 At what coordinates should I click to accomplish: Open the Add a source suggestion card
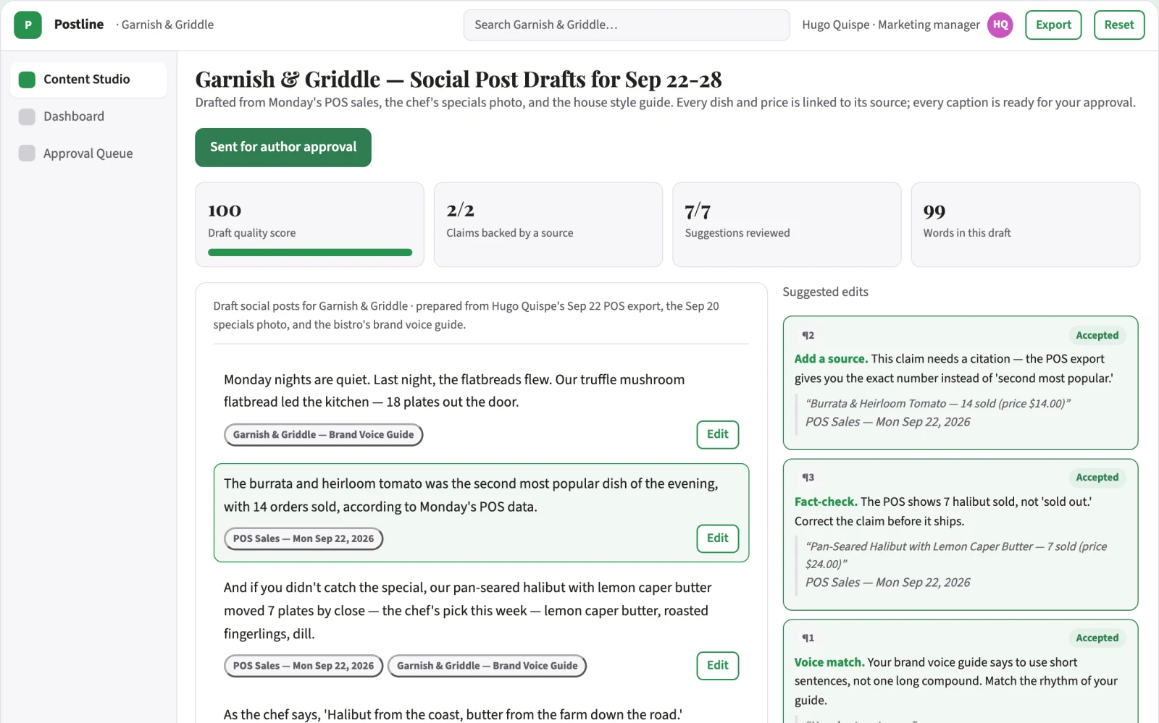pos(961,383)
